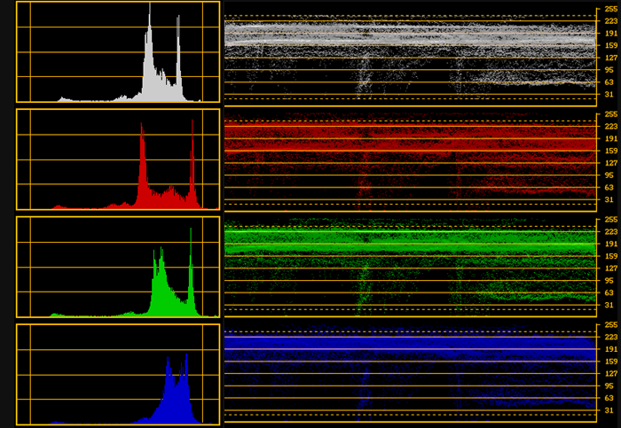Image resolution: width=621 pixels, height=428 pixels.
Task: Click the 223 label on red waveform scale
Action: tap(611, 127)
